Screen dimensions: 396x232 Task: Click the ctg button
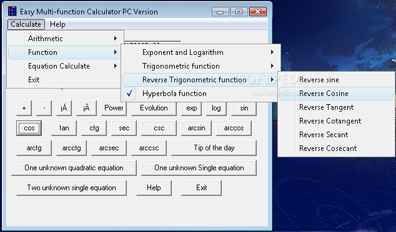[94, 128]
